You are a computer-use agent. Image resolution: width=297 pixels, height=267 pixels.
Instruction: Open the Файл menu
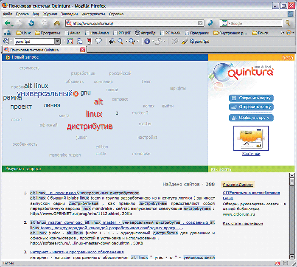8,14
